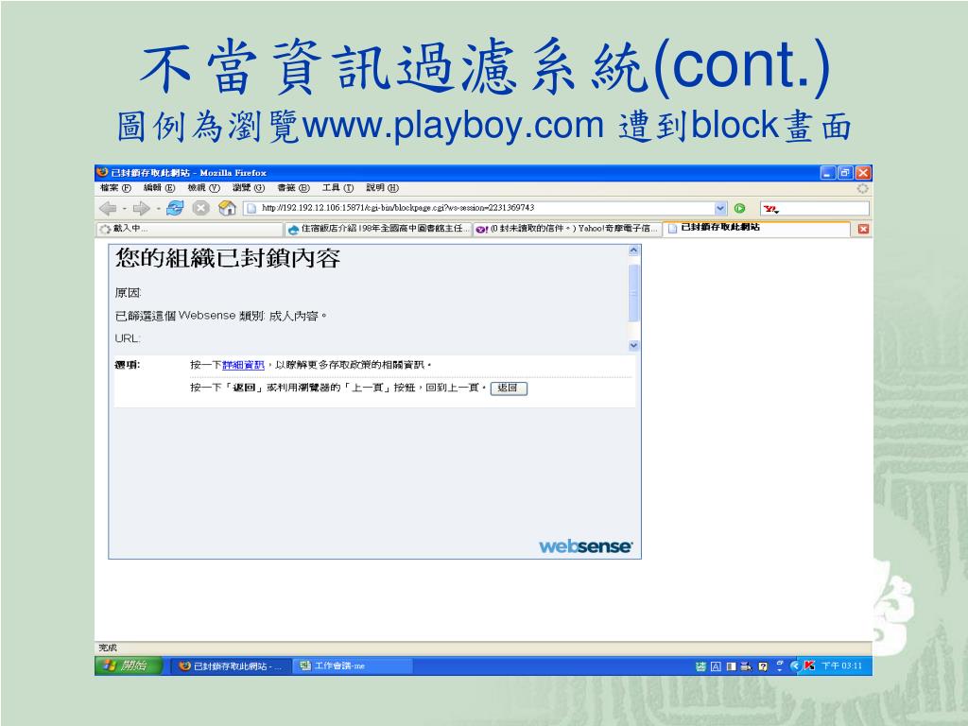Open the 工具 (Tools) menu
Image resolution: width=968 pixels, height=726 pixels.
click(337, 187)
